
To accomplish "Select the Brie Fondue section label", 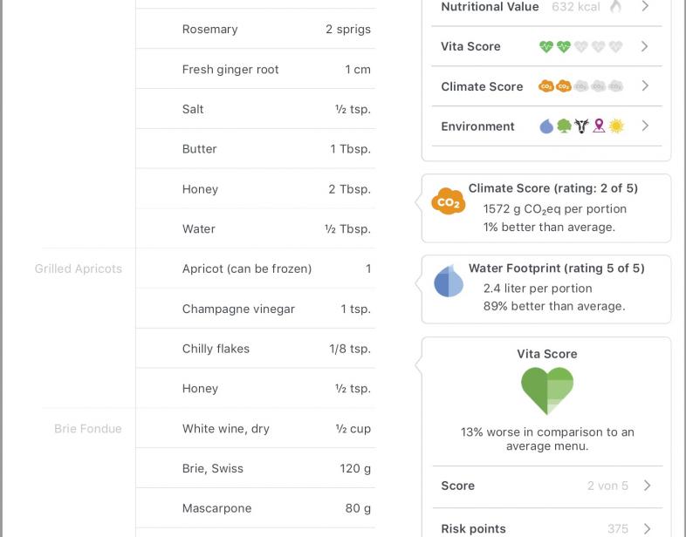I will [x=88, y=429].
